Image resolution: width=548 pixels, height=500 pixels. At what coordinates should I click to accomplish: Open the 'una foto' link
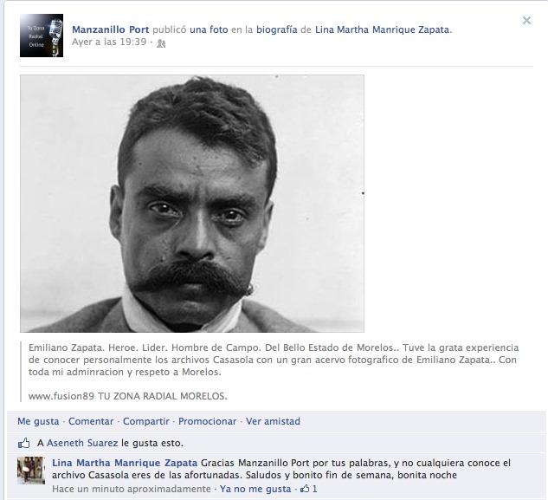209,29
